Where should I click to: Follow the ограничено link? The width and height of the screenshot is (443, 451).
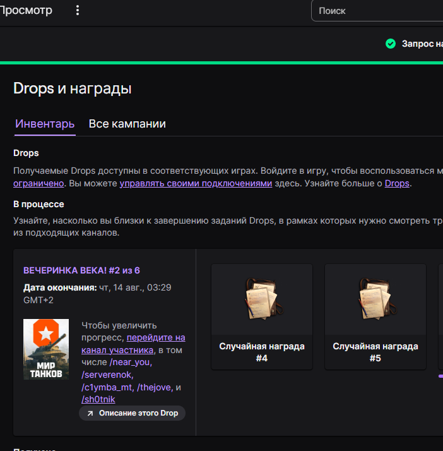coord(38,184)
